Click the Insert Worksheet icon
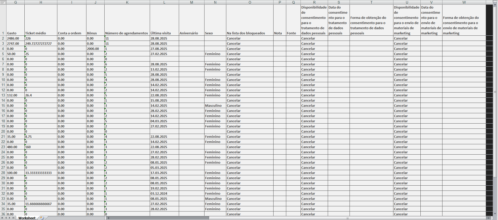Image resolution: width=498 pixels, height=220 pixels. 42,218
